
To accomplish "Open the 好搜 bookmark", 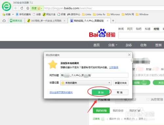I will point(61,14).
